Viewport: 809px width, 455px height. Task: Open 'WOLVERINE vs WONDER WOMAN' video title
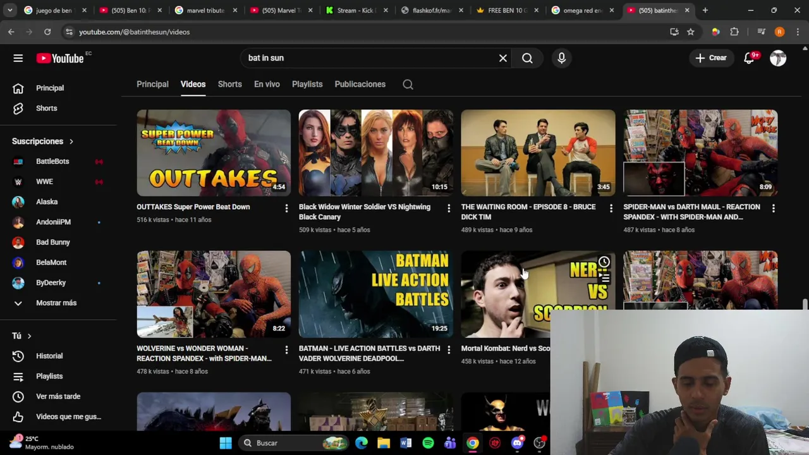pyautogui.click(x=204, y=353)
